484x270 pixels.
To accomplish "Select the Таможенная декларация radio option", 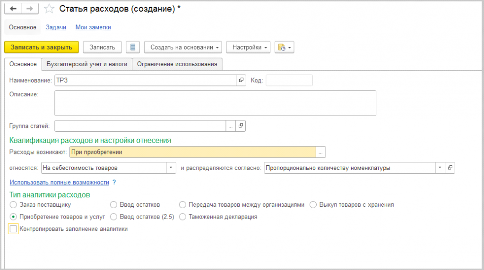I will pos(182,217).
